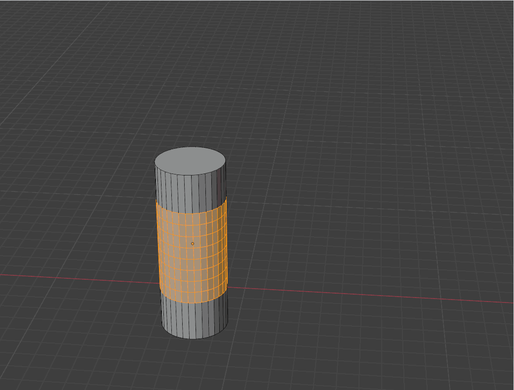Click the orange selected band of faces
The image size is (514, 390).
pos(192,250)
